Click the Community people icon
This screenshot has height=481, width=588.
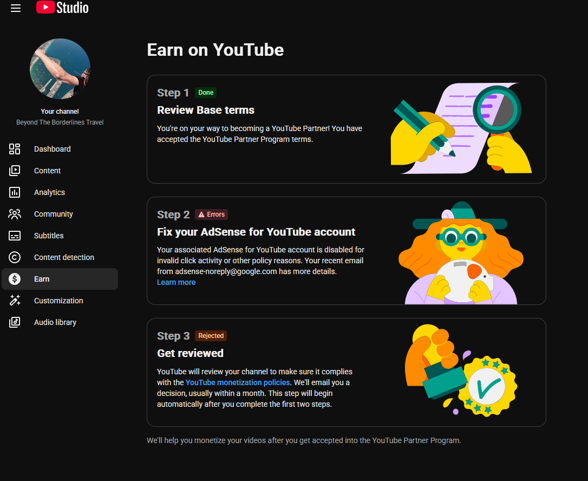[15, 214]
